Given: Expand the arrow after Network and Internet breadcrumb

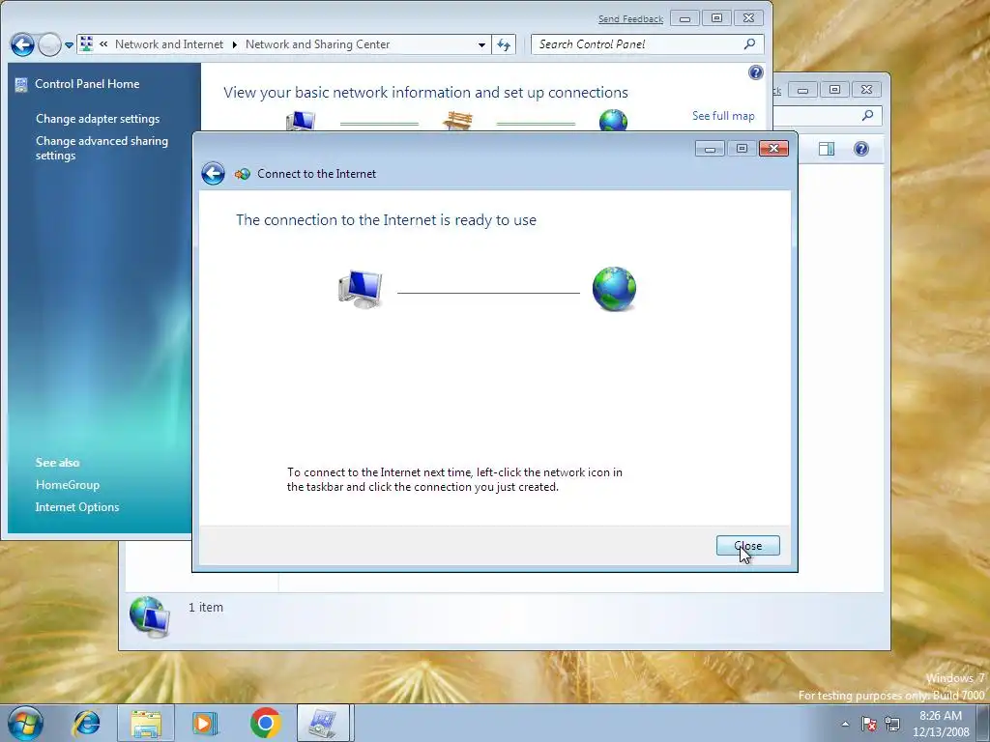Looking at the screenshot, I should point(234,44).
